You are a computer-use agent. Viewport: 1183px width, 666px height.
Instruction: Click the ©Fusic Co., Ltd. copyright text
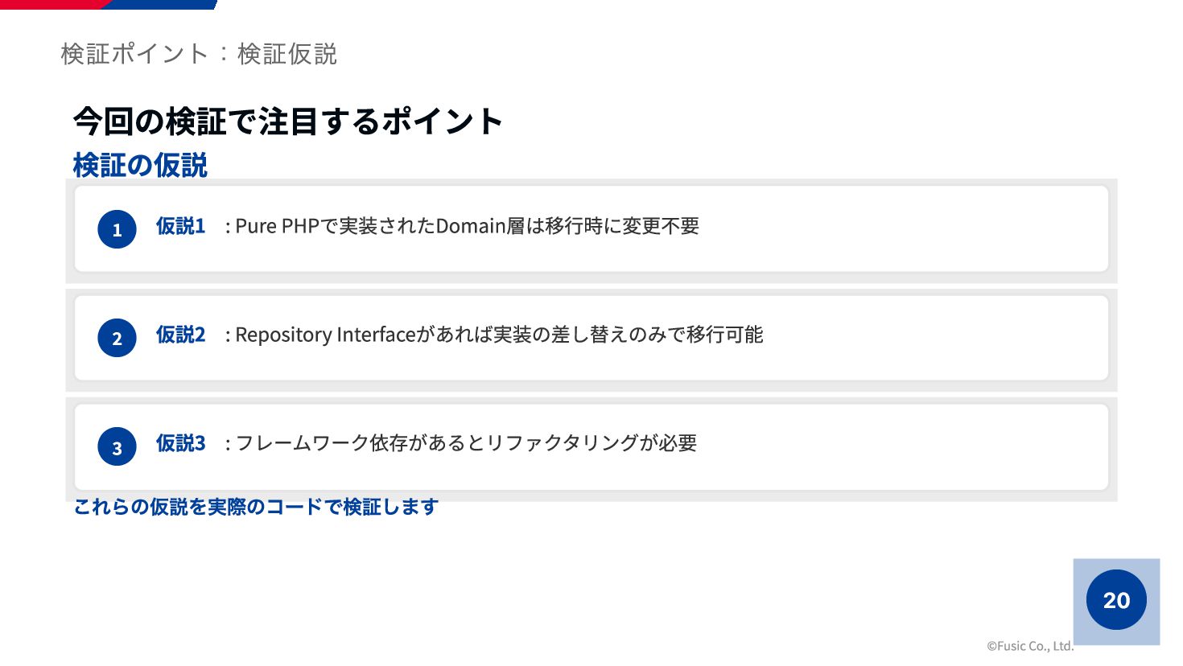click(x=1030, y=646)
